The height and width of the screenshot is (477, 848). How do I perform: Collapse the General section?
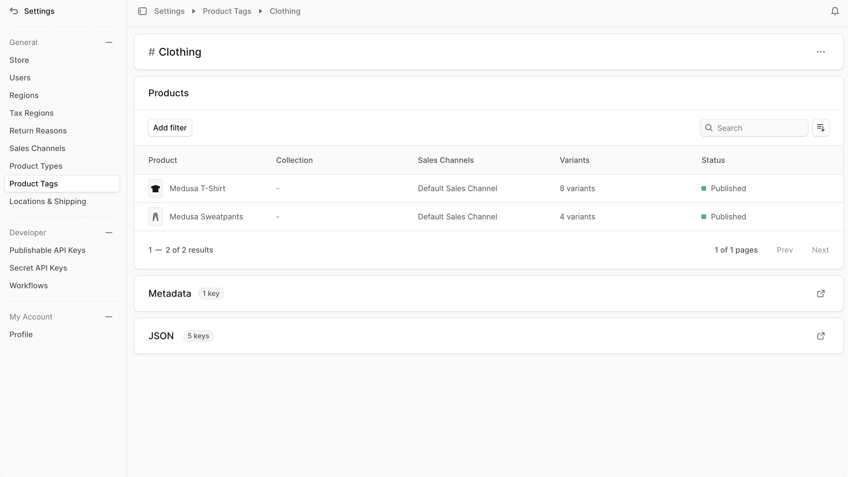tap(109, 42)
